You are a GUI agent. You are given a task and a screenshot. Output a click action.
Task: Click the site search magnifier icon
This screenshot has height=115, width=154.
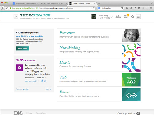(132, 17)
